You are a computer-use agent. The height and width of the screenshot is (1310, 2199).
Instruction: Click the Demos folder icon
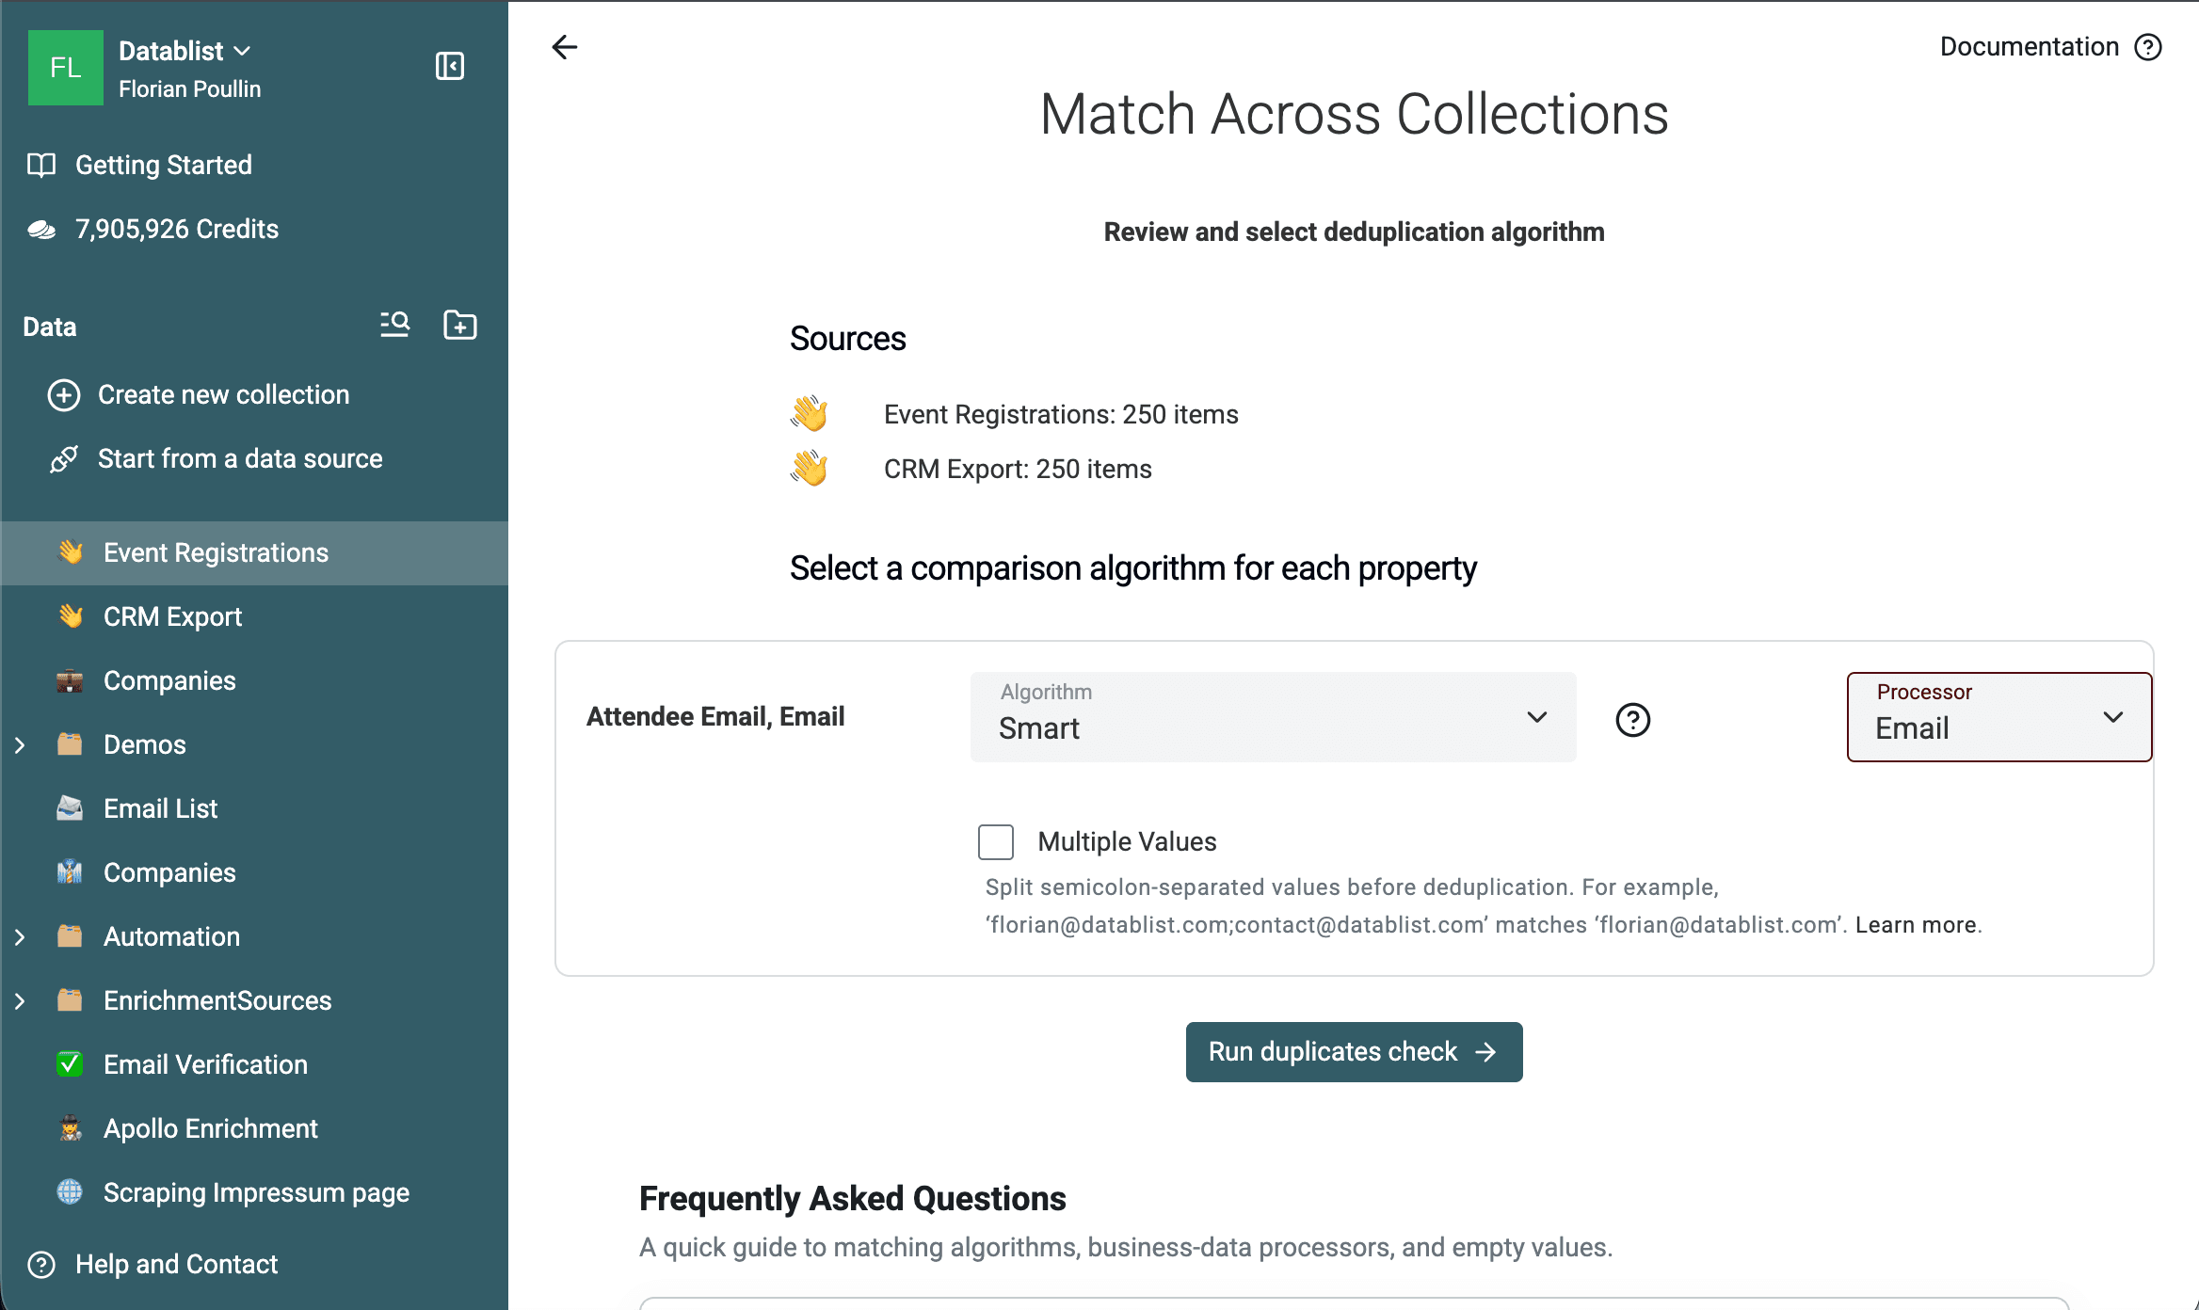point(70,744)
